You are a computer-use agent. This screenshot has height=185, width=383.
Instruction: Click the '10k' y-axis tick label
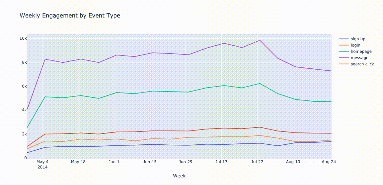[x=23, y=38]
